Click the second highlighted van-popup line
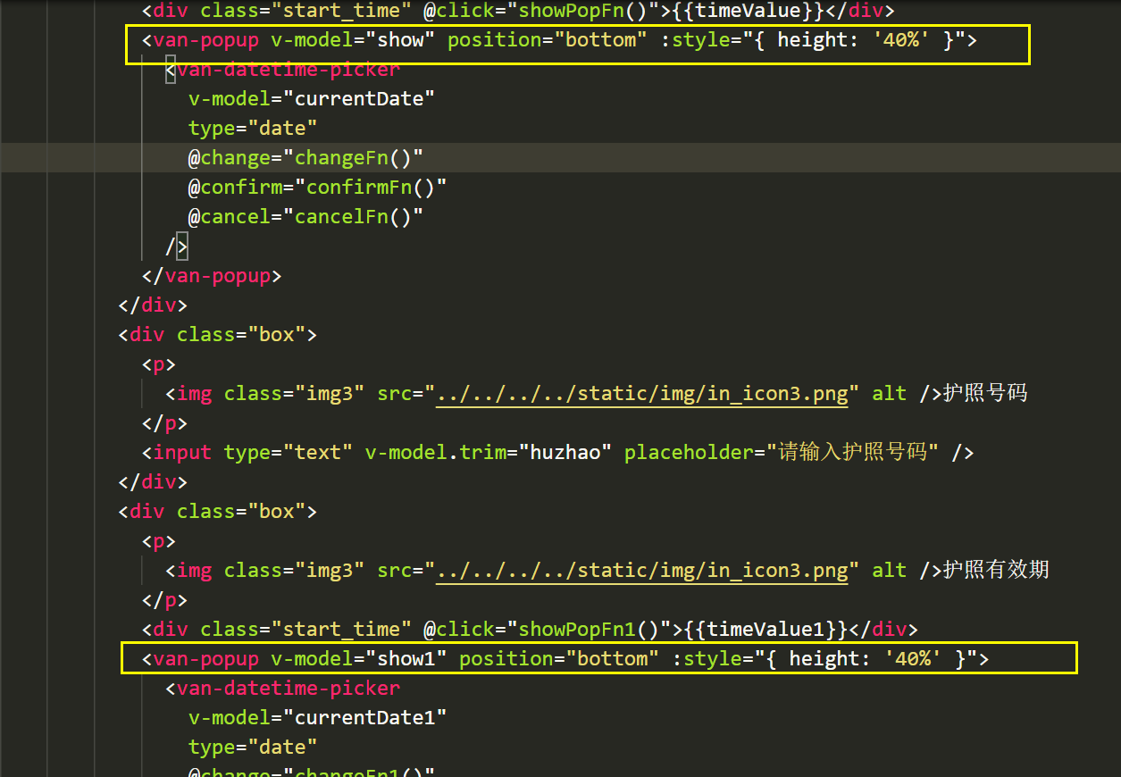Screen dimensions: 1121x777 pos(598,658)
